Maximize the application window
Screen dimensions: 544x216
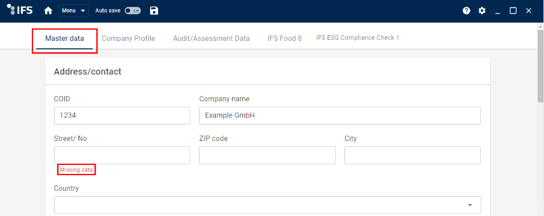coord(513,11)
